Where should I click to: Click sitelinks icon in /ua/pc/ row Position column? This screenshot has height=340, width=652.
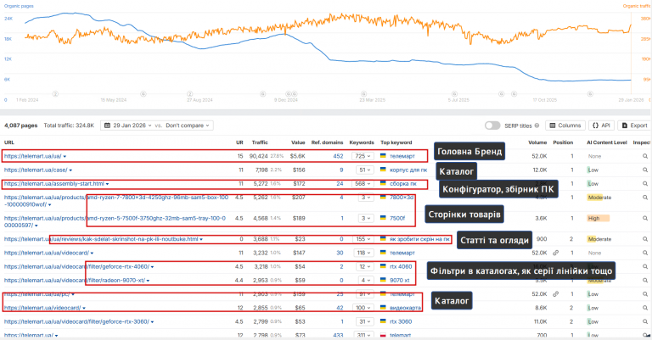point(555,294)
